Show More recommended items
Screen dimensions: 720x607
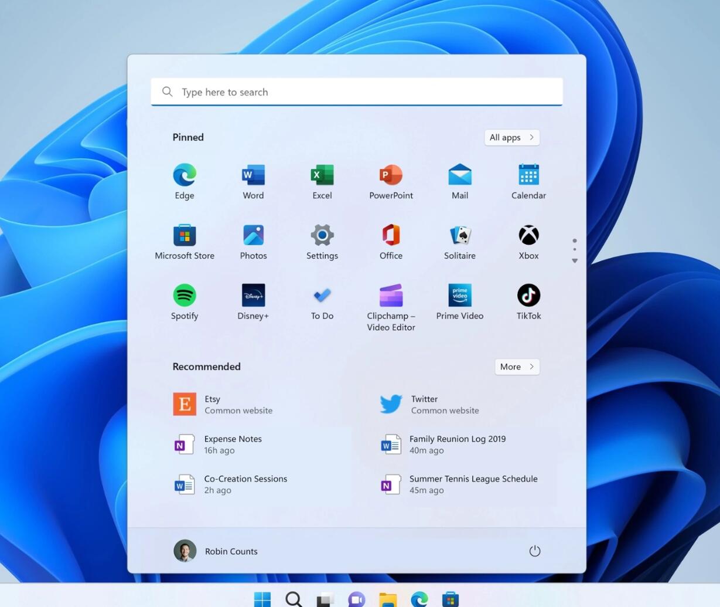pyautogui.click(x=517, y=367)
